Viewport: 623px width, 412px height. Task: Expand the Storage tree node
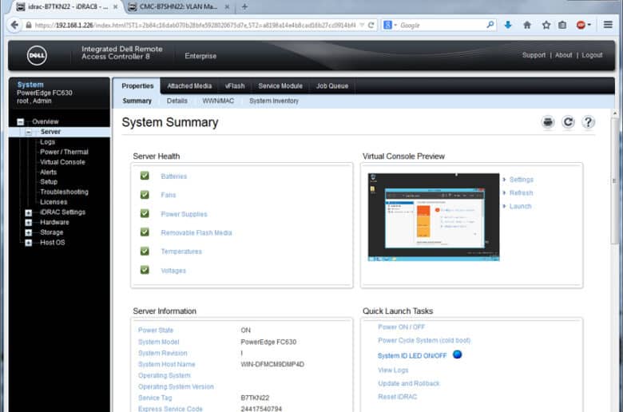coord(29,233)
